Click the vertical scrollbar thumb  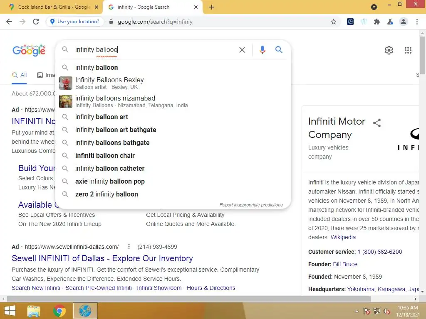(422, 55)
